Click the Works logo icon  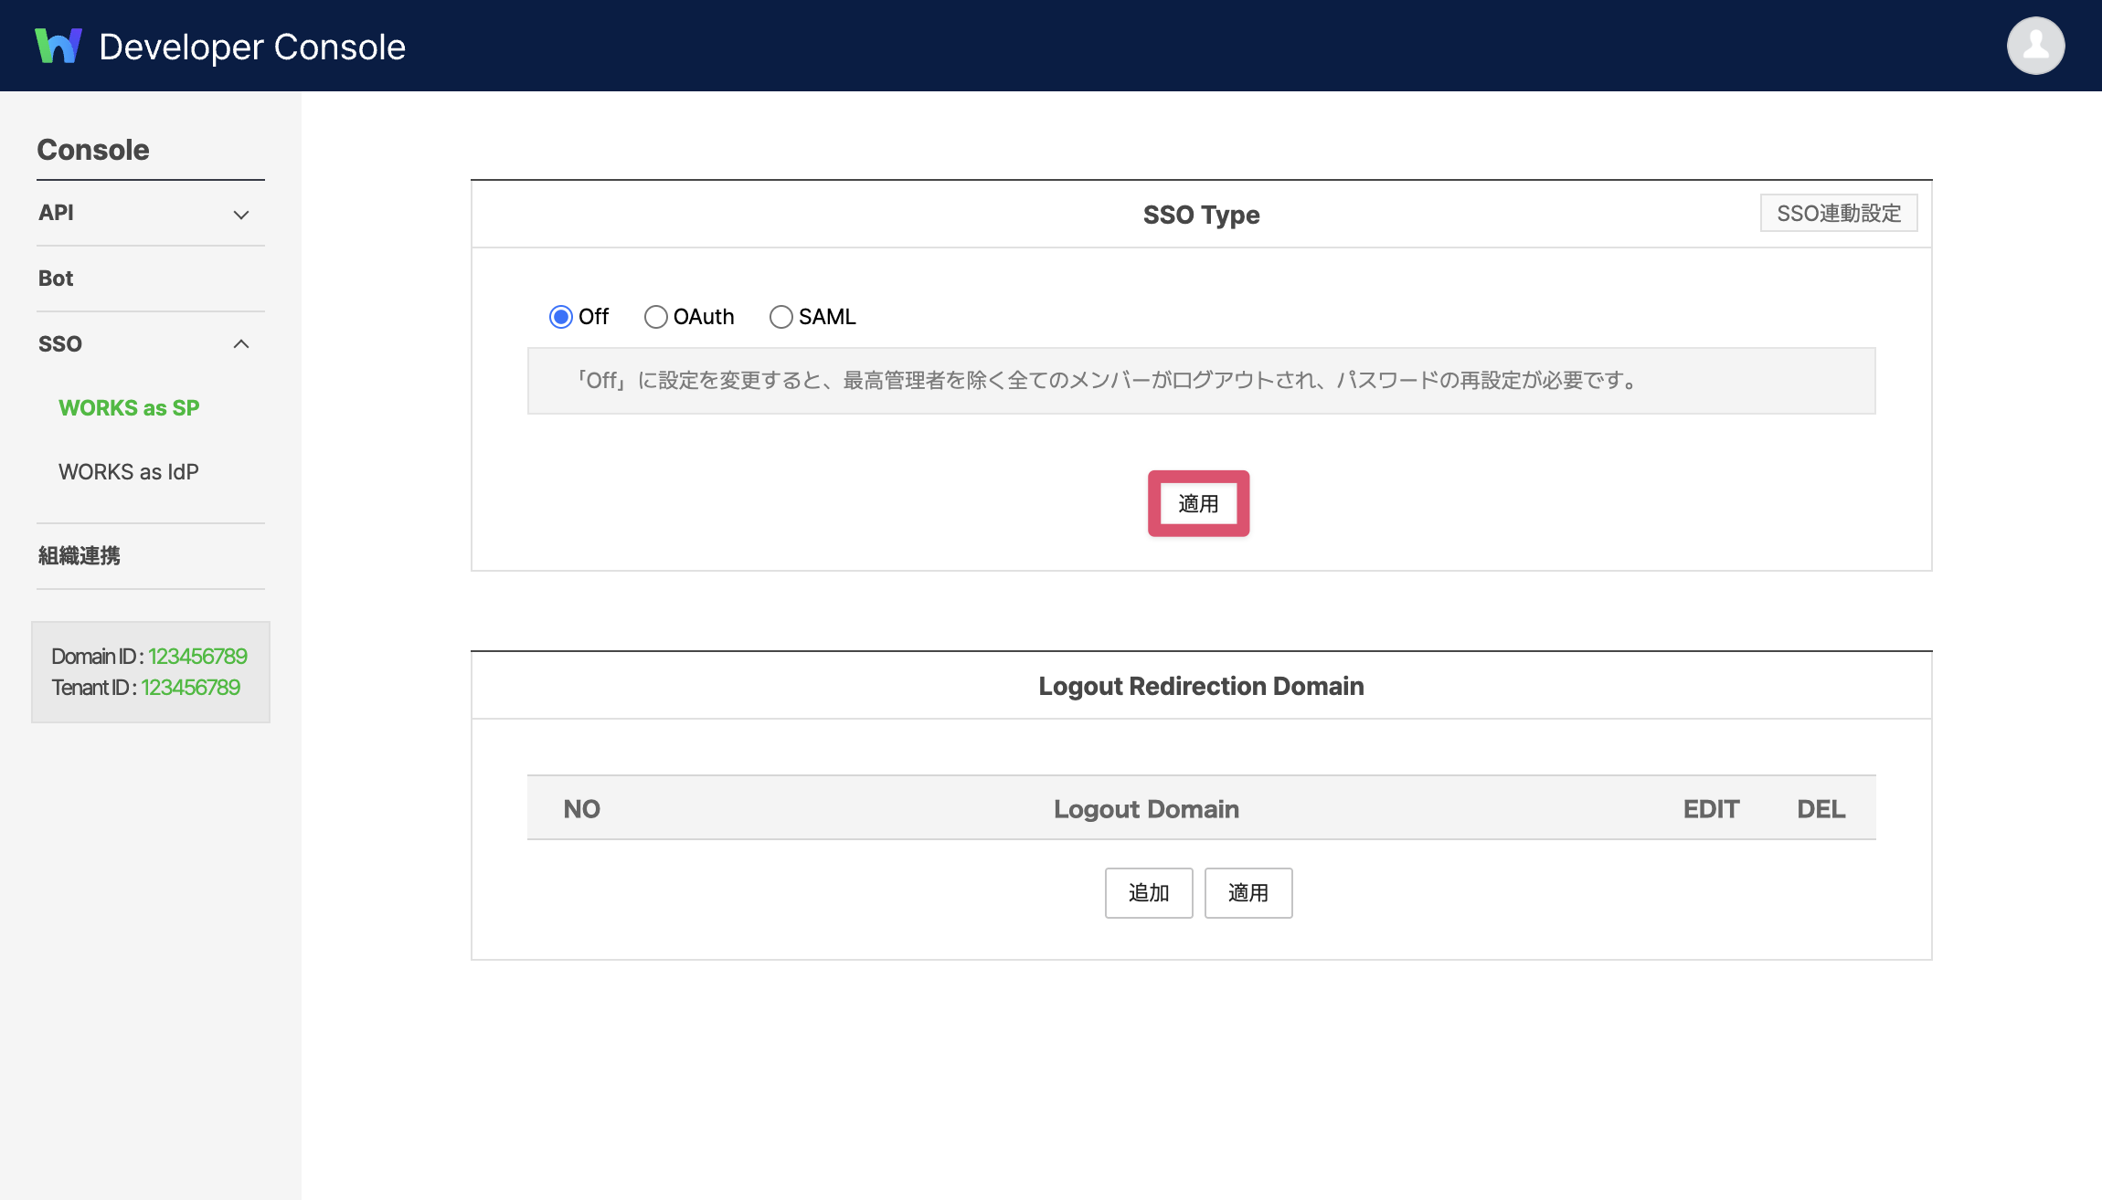point(58,46)
